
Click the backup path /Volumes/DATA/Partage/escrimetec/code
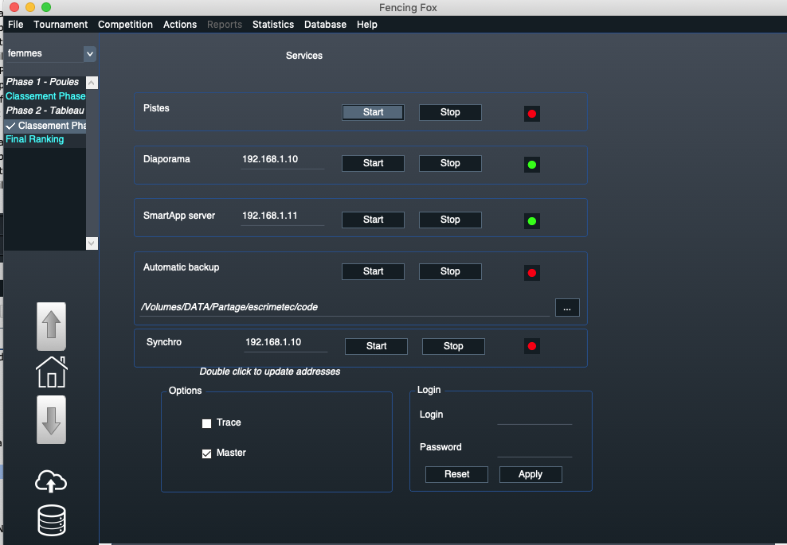point(344,307)
